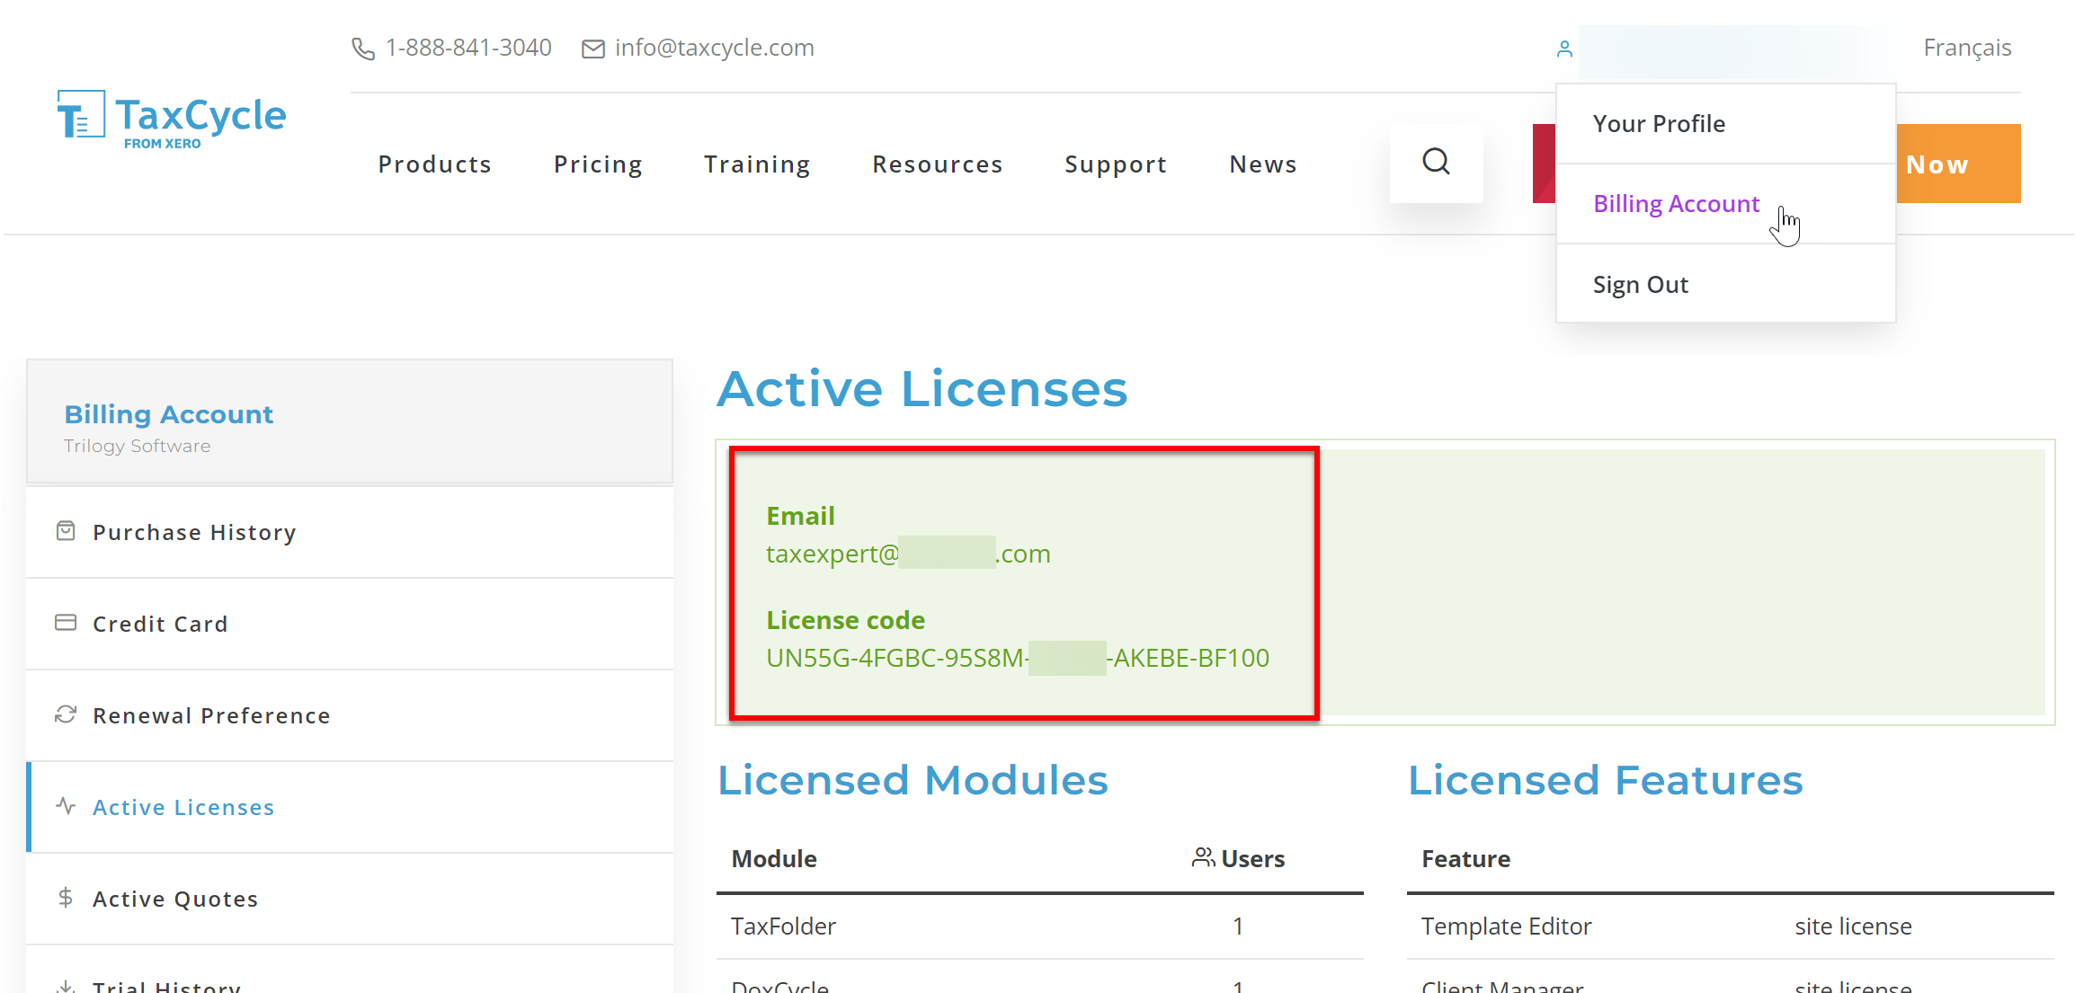Screen dimensions: 2075x993
Task: Click the Module column header
Action: coord(774,858)
